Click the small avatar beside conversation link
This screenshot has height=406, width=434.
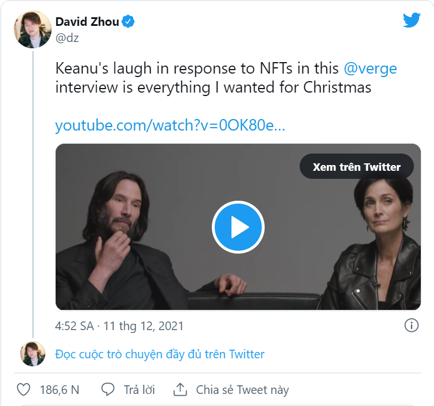(33, 354)
